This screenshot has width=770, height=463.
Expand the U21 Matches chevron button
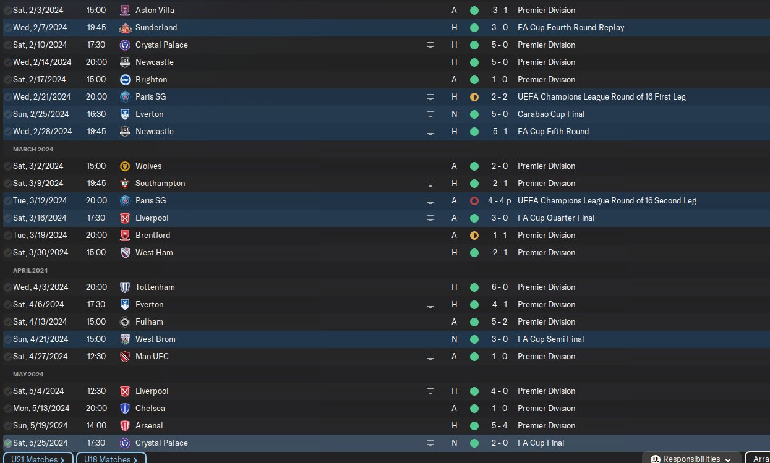click(38, 459)
